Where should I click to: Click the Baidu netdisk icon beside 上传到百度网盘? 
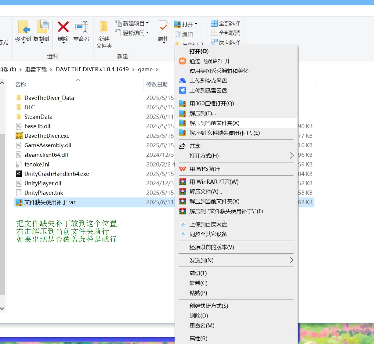pyautogui.click(x=182, y=224)
